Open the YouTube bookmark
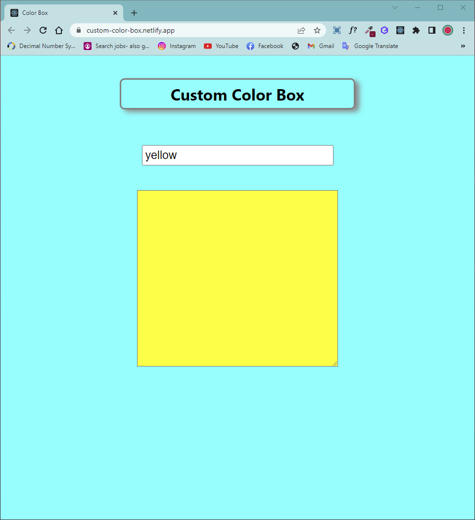This screenshot has width=475, height=520. point(221,46)
